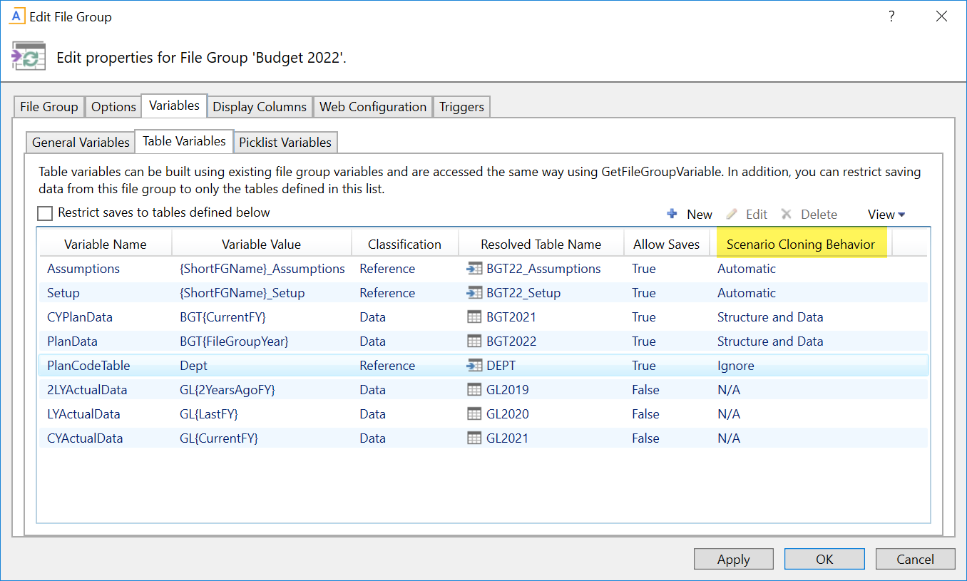Click the BGT22_Assumptions reference table icon
Image resolution: width=967 pixels, height=581 pixels.
click(474, 269)
